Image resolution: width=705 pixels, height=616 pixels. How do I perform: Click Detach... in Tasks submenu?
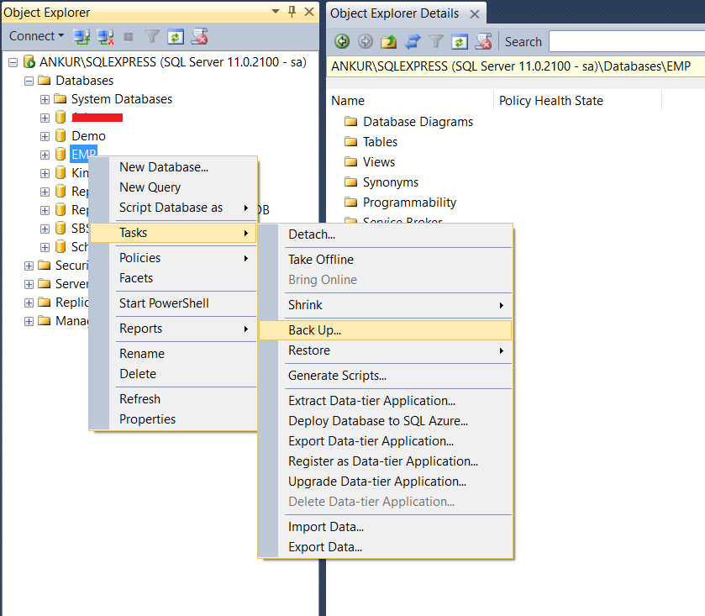(x=386, y=234)
